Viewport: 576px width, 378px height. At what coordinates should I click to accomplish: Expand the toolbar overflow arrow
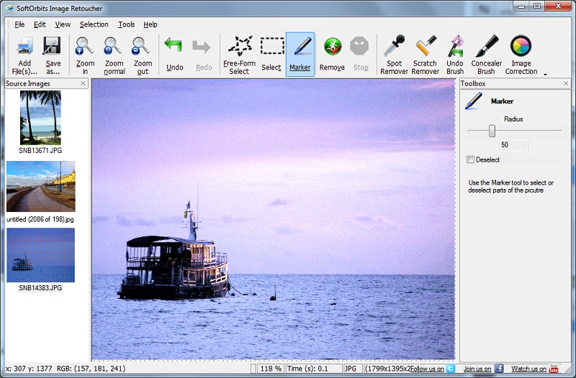pyautogui.click(x=545, y=75)
